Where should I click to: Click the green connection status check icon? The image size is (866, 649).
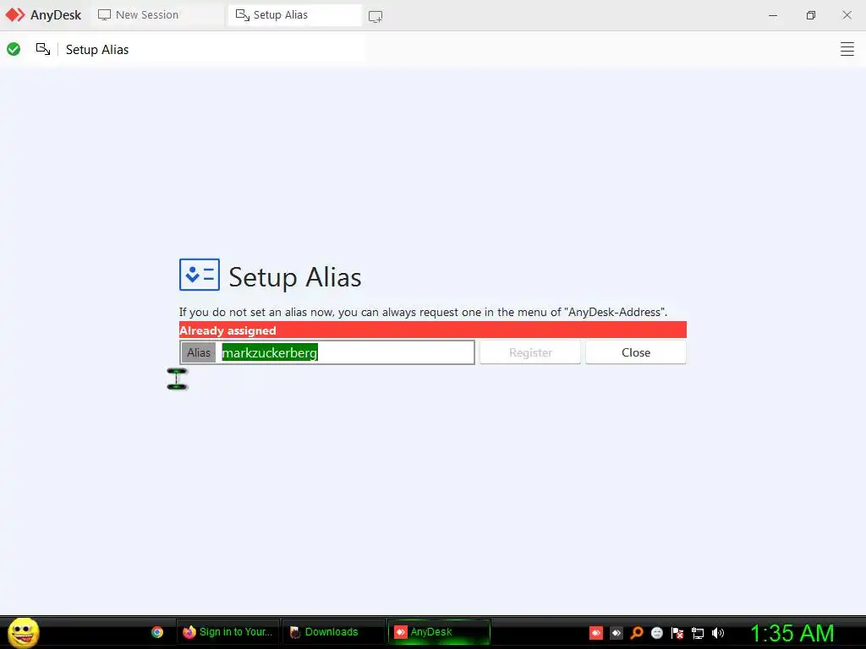tap(14, 49)
